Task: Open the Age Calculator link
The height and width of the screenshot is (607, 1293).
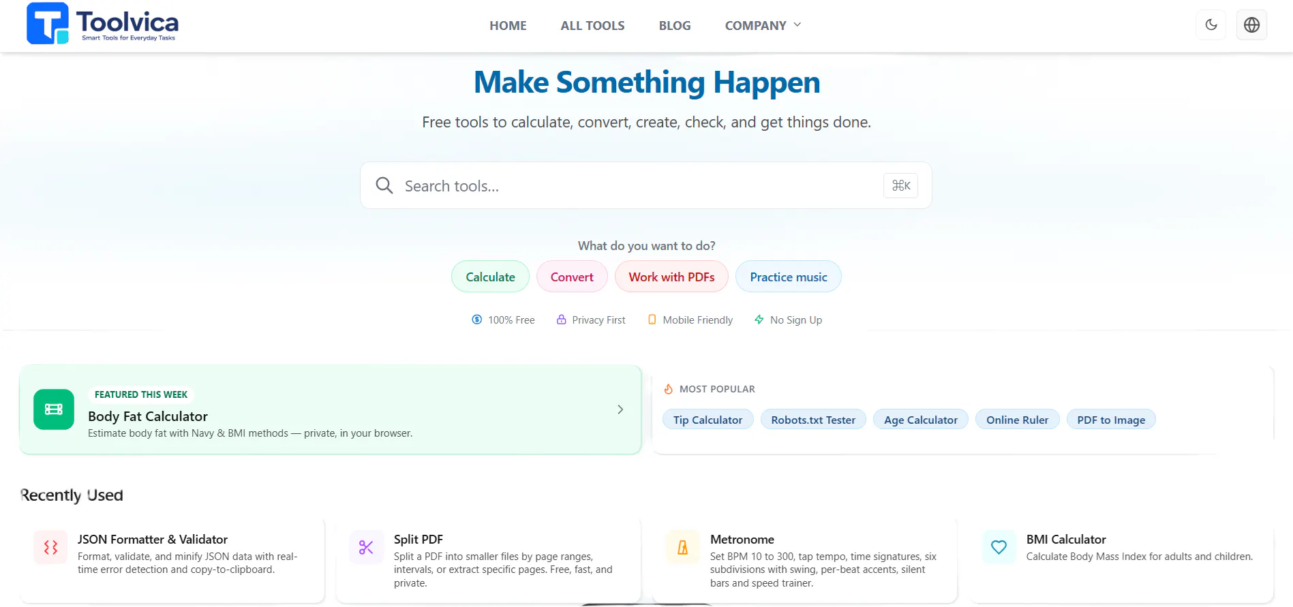Action: tap(921, 420)
